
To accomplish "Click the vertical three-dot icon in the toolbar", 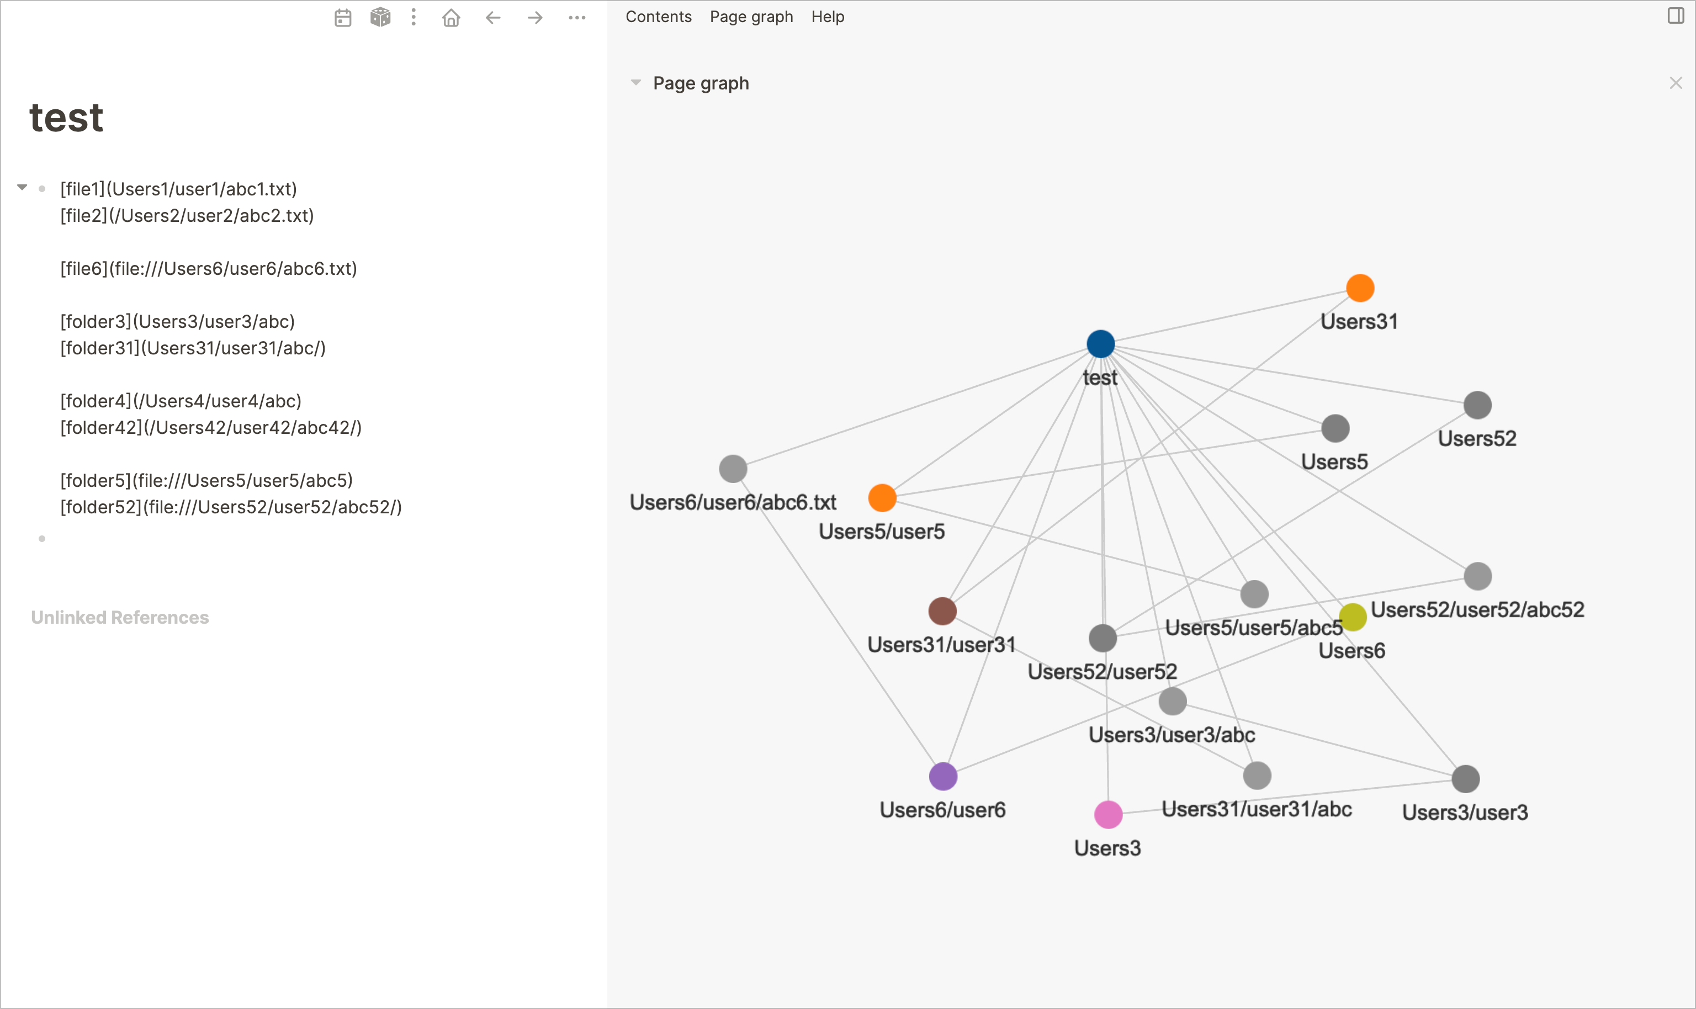I will [415, 17].
